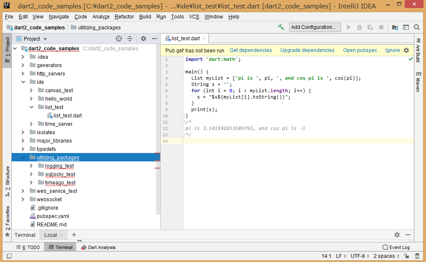Click the Add Configuration button
The width and height of the screenshot is (426, 262).
point(315,27)
